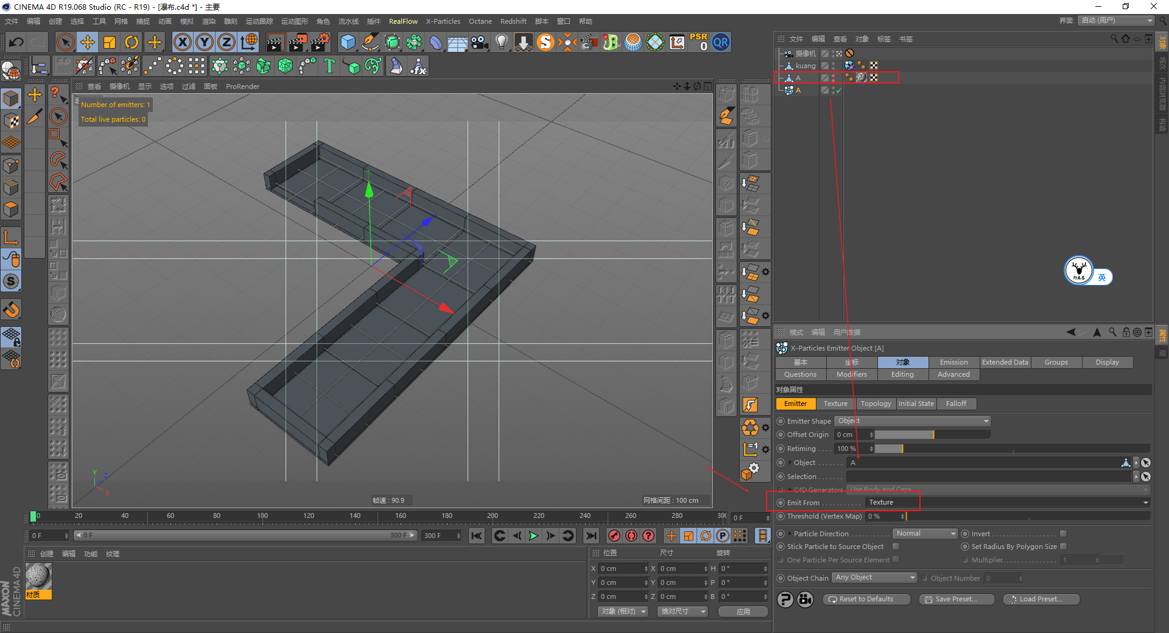Click the lock icon in attributes header
The height and width of the screenshot is (633, 1169).
pos(1126,332)
